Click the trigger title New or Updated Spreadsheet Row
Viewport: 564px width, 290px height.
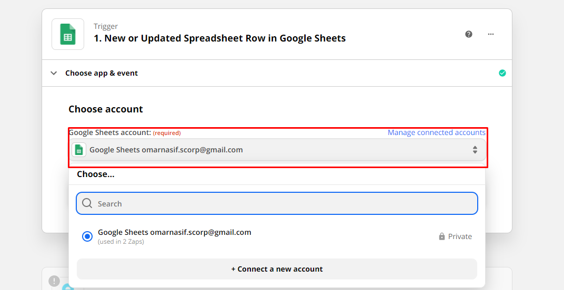click(x=219, y=38)
